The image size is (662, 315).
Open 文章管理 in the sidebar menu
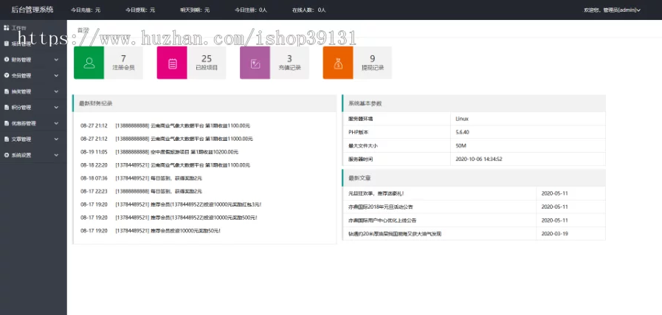pos(21,139)
